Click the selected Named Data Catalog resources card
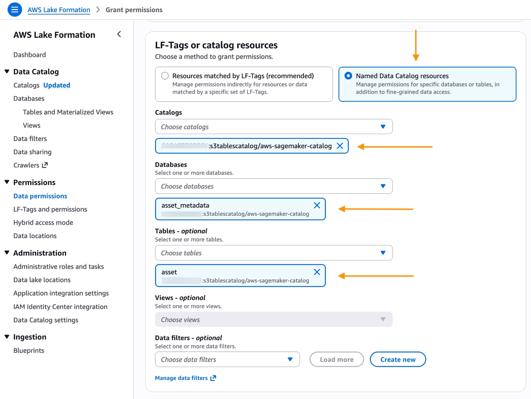Viewport: 531px width, 399px height. coord(427,84)
